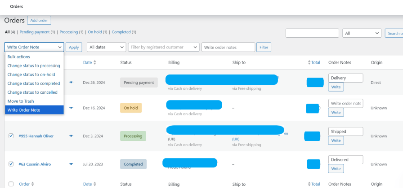The width and height of the screenshot is (403, 188).
Task: Open order #955 Hannah Oliver
Action: tap(36, 136)
